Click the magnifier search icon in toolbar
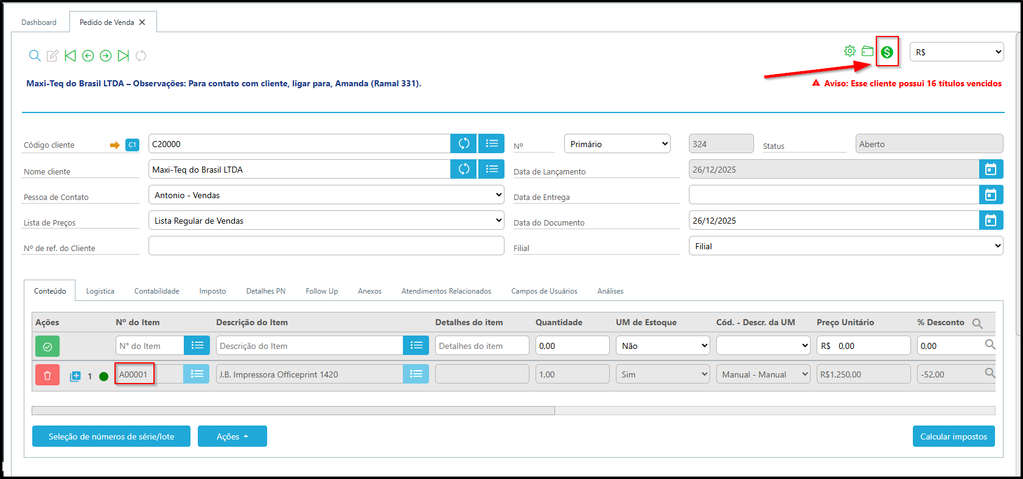 pos(35,56)
